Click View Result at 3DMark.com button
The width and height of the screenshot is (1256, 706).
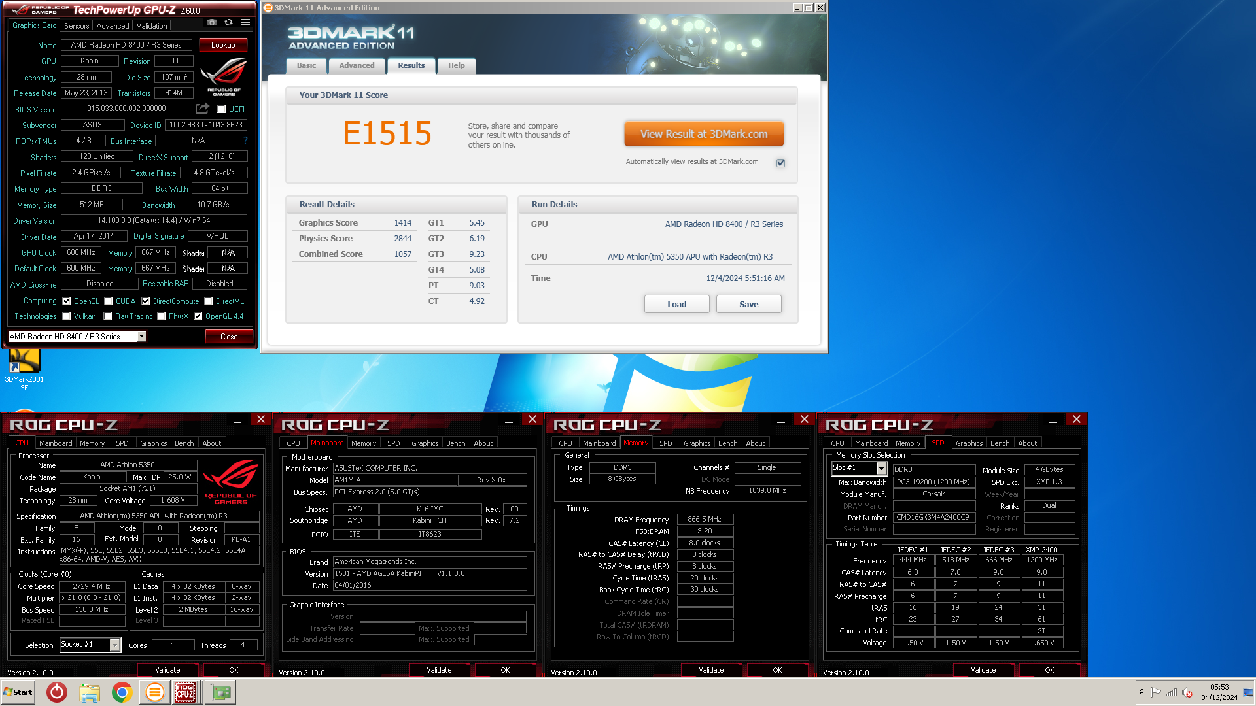point(704,134)
